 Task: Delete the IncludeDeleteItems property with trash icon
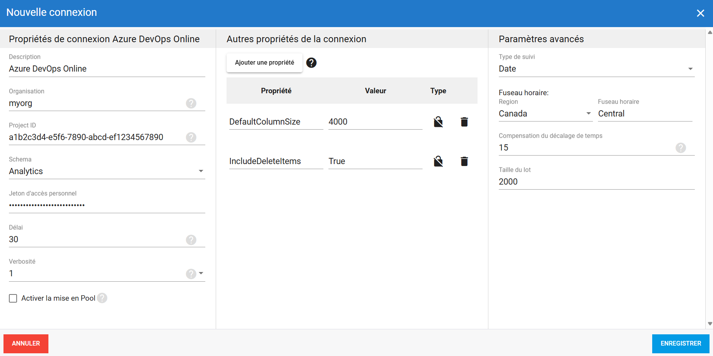464,161
